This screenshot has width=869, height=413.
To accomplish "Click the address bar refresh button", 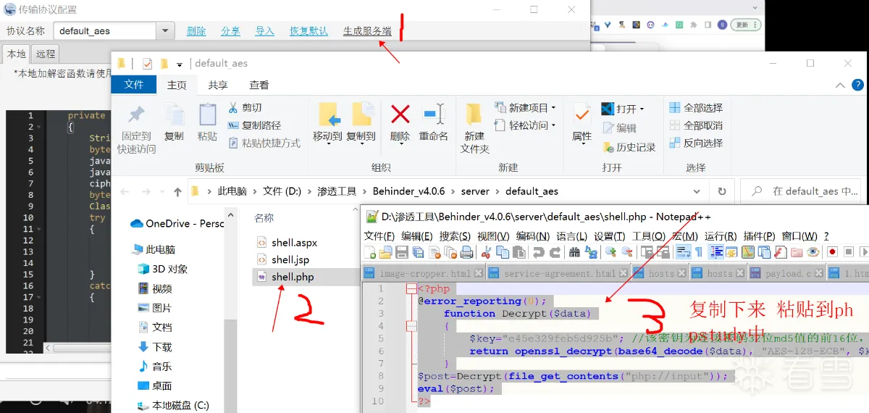I will pyautogui.click(x=722, y=191).
